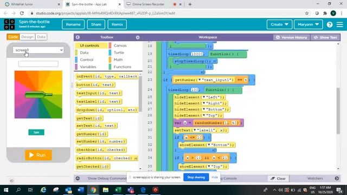Click the Chrome taskbar icon

pos(93,190)
